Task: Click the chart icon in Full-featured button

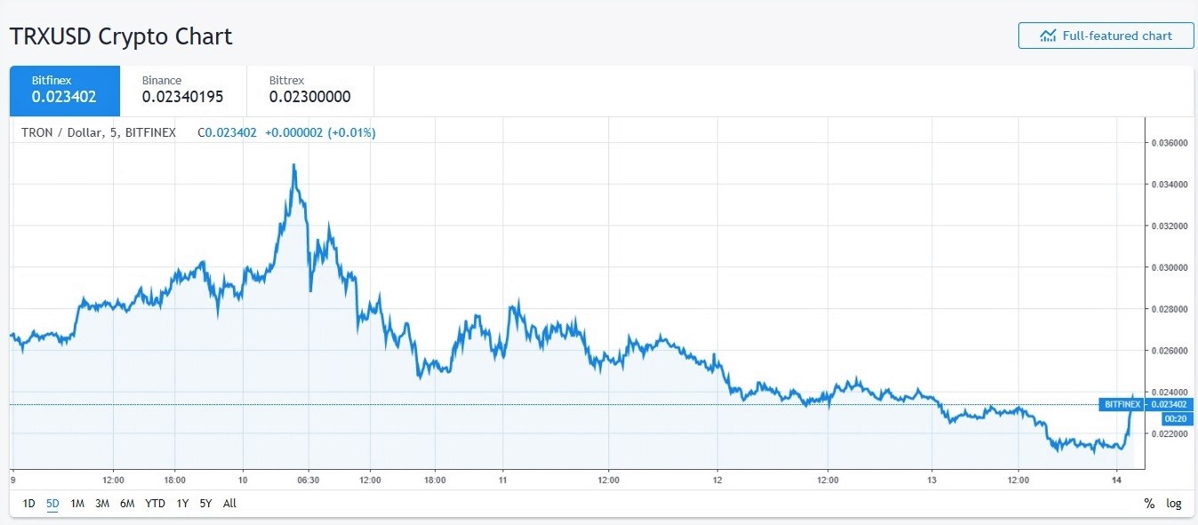Action: [1048, 36]
